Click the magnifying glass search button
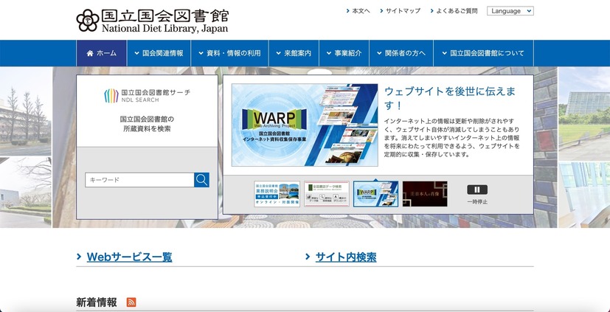610x312 pixels. 201,180
